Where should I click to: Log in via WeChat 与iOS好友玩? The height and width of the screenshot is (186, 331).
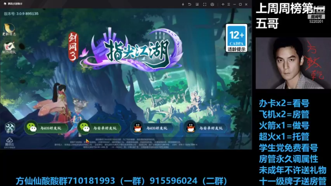pyautogui.click(x=46, y=128)
